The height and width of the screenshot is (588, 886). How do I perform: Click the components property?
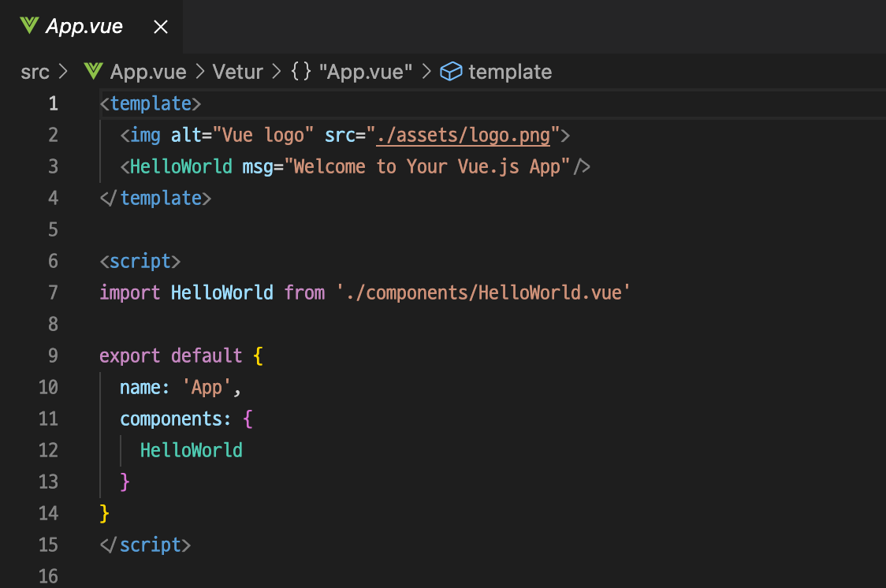click(170, 419)
